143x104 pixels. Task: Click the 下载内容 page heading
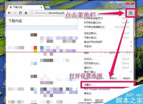coord(15,21)
